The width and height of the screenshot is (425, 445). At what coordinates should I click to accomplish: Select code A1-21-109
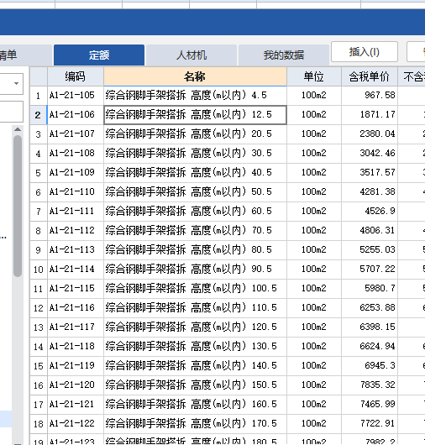[72, 172]
